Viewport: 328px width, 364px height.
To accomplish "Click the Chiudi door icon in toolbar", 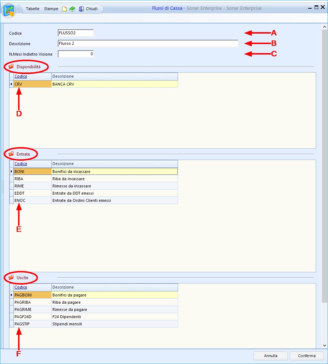I will point(81,9).
